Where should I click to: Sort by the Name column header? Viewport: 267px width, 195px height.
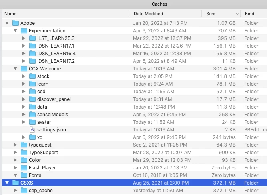(66, 14)
